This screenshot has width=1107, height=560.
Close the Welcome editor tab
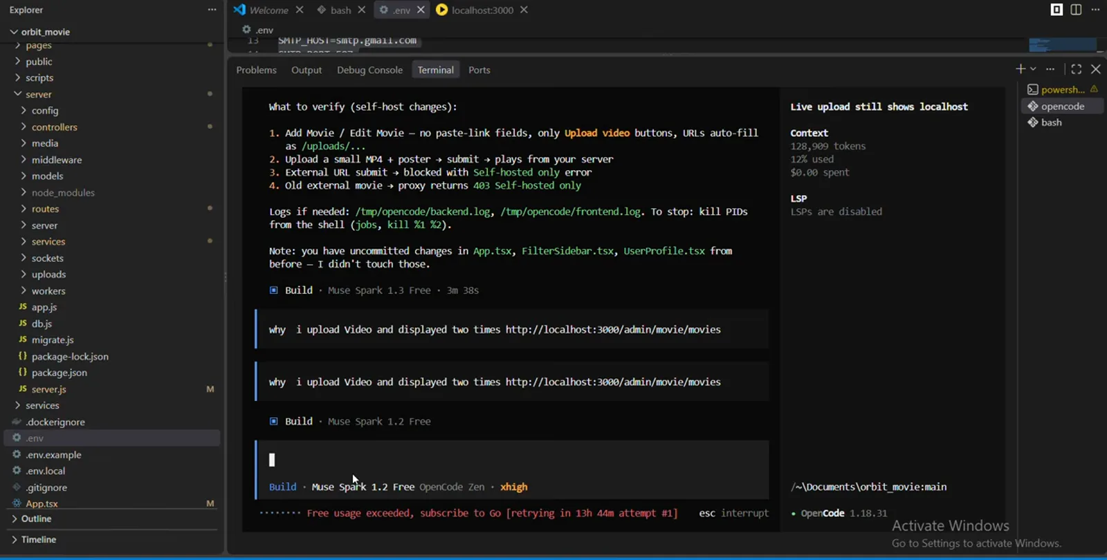coord(300,10)
